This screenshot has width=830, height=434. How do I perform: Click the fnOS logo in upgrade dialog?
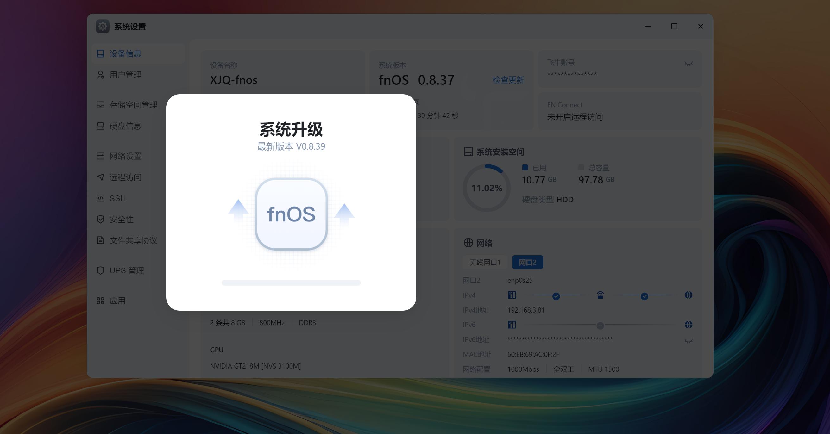[291, 214]
